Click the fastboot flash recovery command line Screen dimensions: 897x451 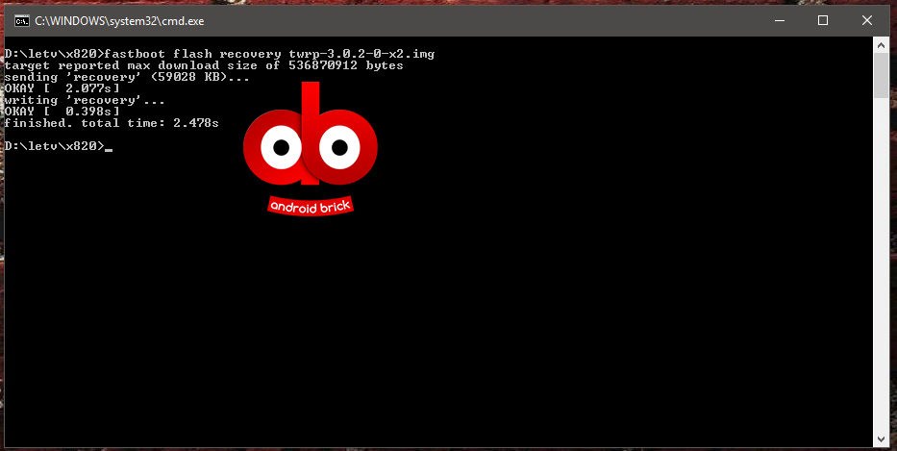pos(219,54)
